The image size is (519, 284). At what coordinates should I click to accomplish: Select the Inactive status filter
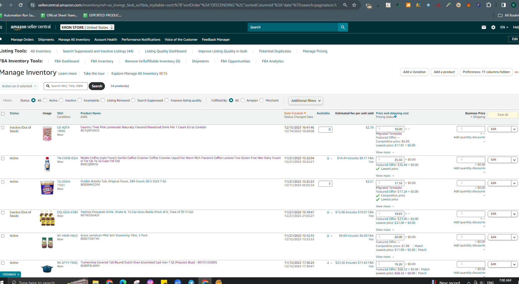[61, 100]
